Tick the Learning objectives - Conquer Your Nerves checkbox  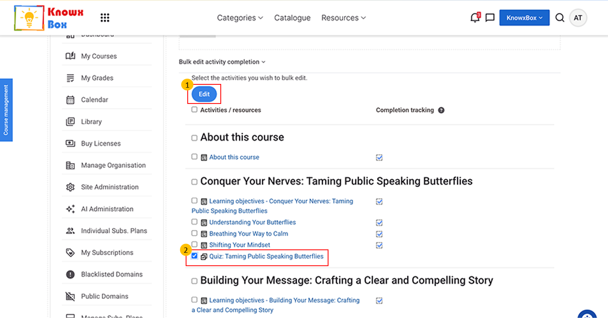click(x=194, y=201)
